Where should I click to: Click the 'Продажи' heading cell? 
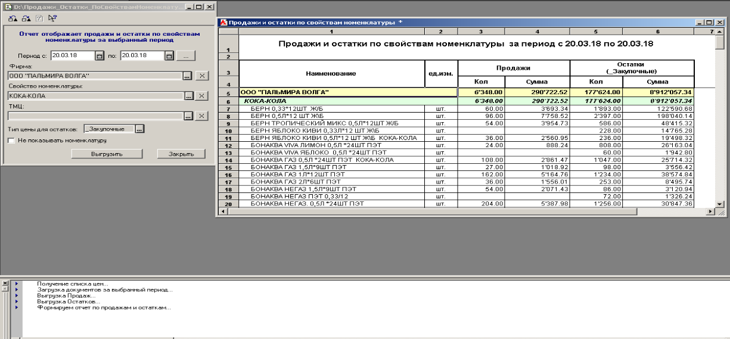tap(513, 68)
